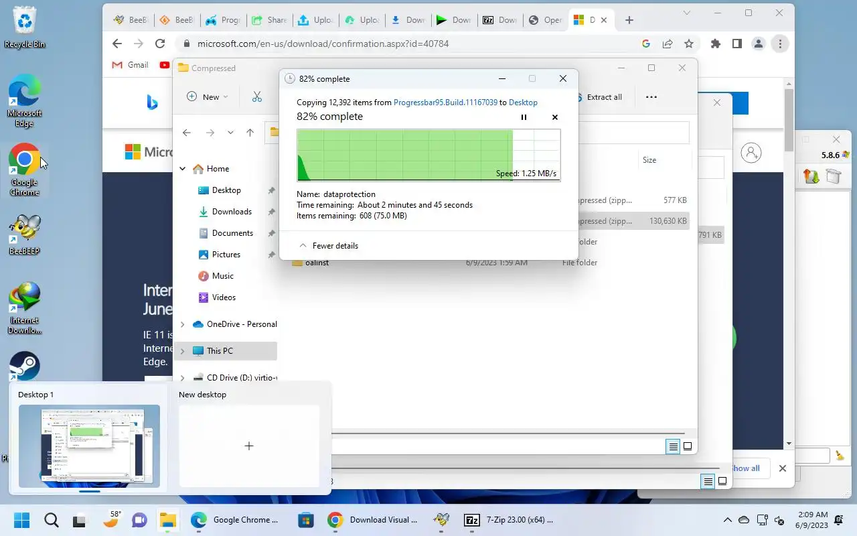Open Teams Chat taskbar icon
This screenshot has width=857, height=536.
pos(139,520)
